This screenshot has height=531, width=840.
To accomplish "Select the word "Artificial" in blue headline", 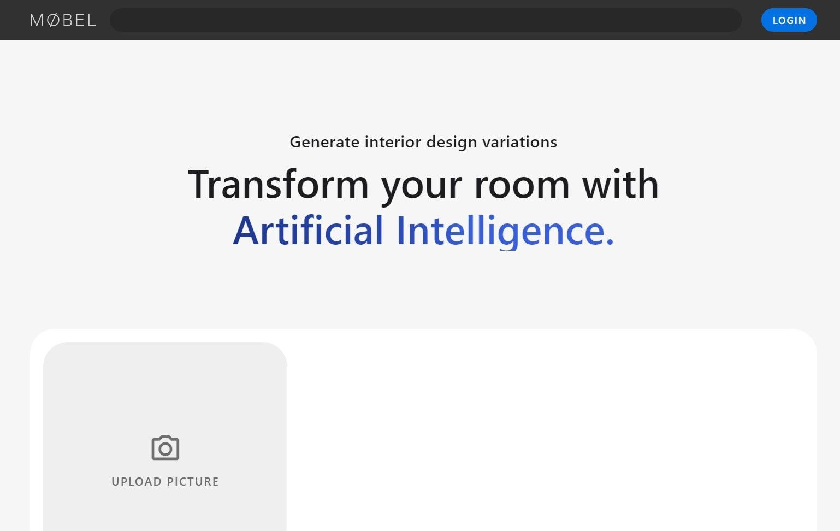I will click(308, 230).
